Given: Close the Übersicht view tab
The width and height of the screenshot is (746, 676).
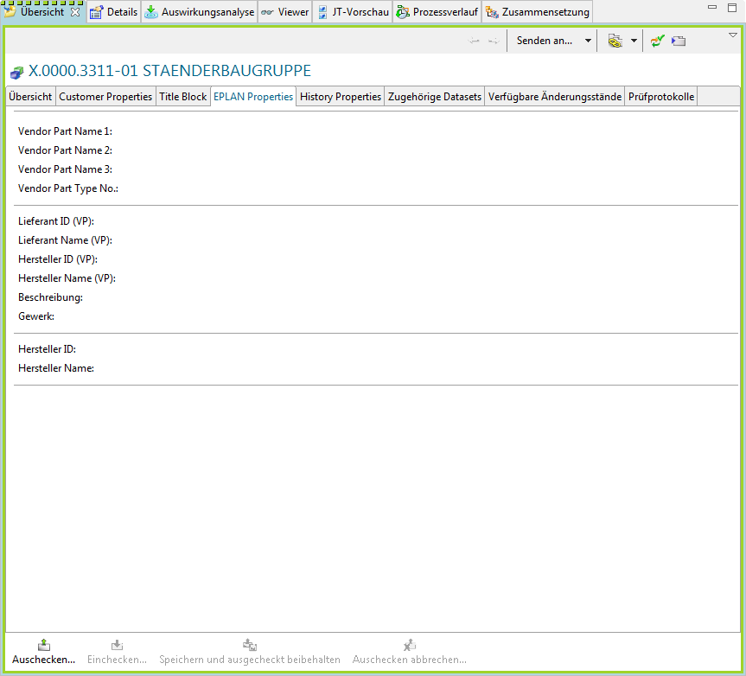Looking at the screenshot, I should tap(75, 12).
